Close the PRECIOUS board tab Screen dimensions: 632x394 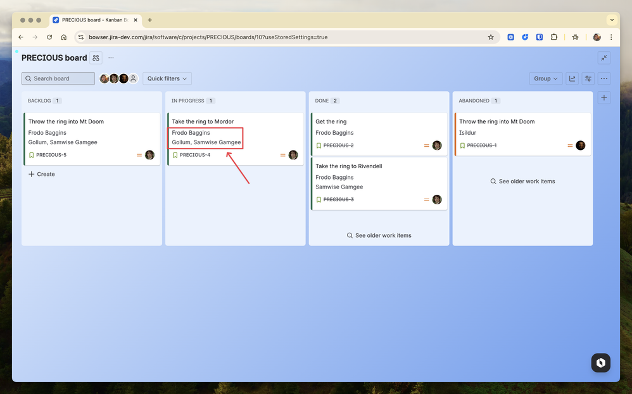(x=136, y=20)
